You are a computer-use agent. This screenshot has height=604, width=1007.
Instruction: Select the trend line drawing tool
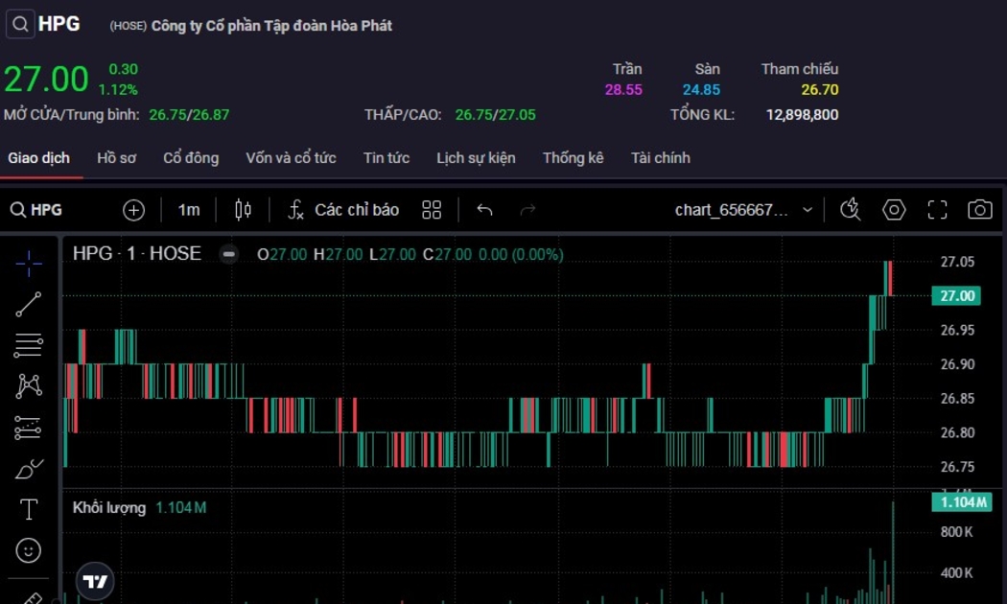[x=29, y=305]
